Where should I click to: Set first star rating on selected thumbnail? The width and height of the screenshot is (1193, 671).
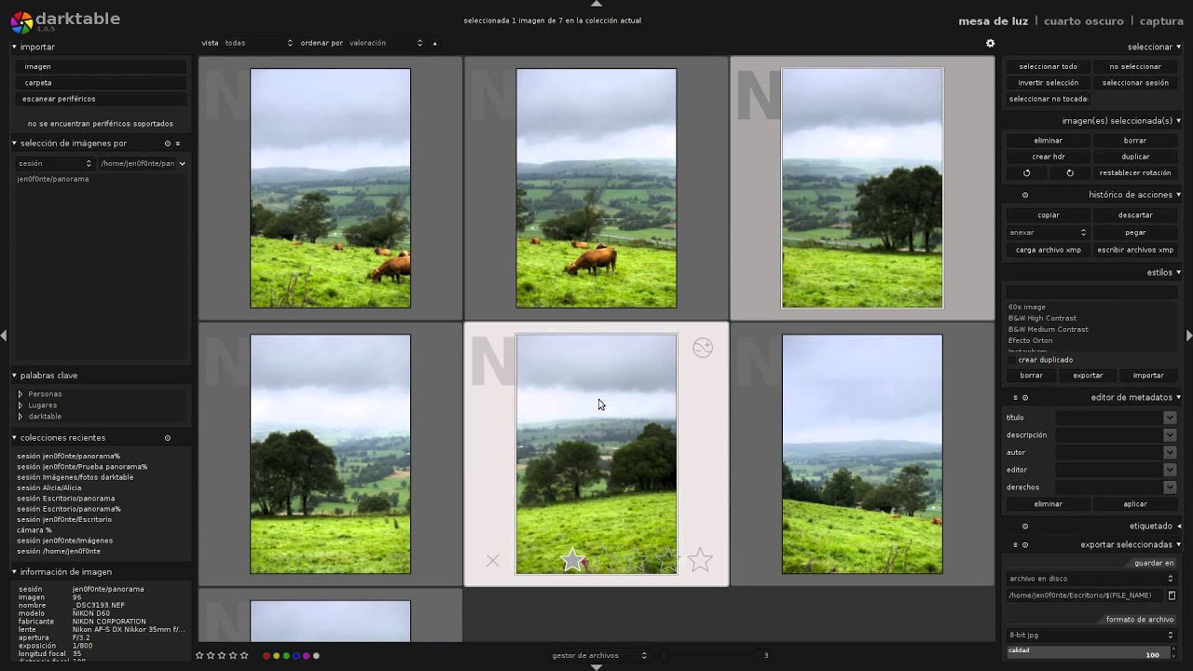coord(572,560)
